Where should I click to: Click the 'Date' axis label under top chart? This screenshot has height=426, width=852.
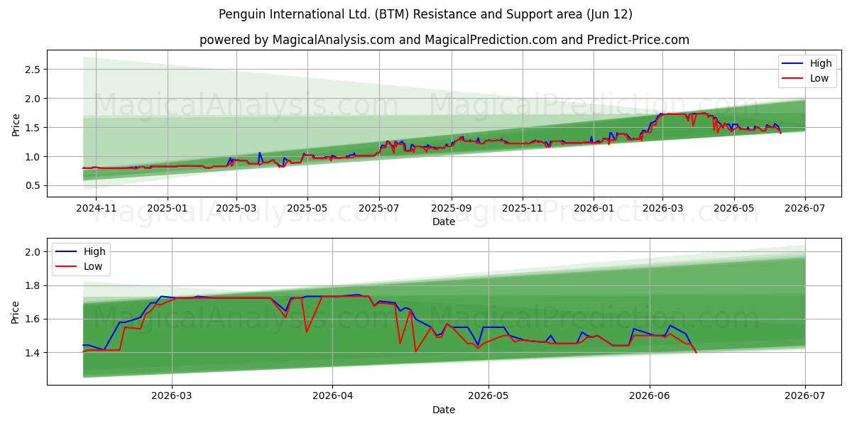(x=444, y=222)
